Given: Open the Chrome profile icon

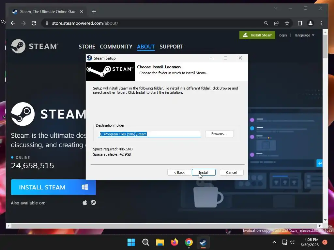Looking at the screenshot, I should [x=311, y=23].
